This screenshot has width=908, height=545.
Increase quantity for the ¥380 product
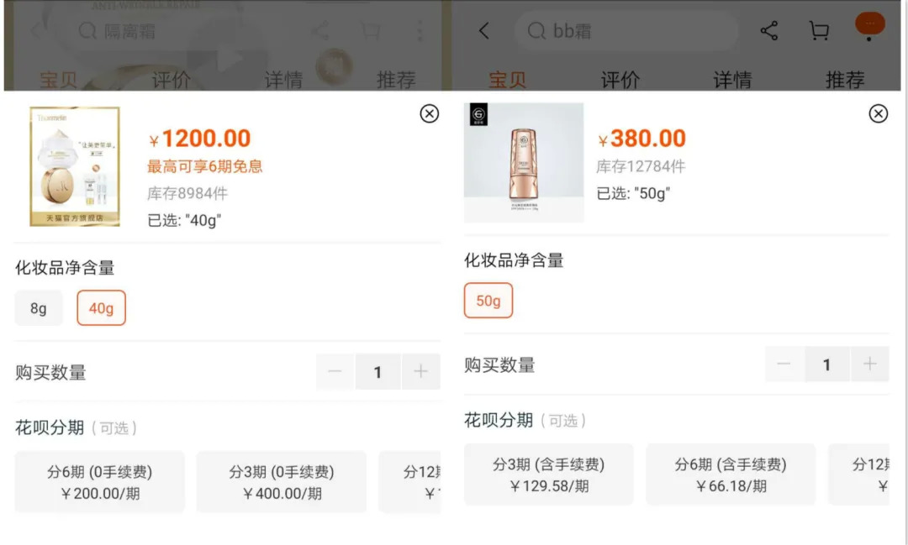tap(869, 364)
